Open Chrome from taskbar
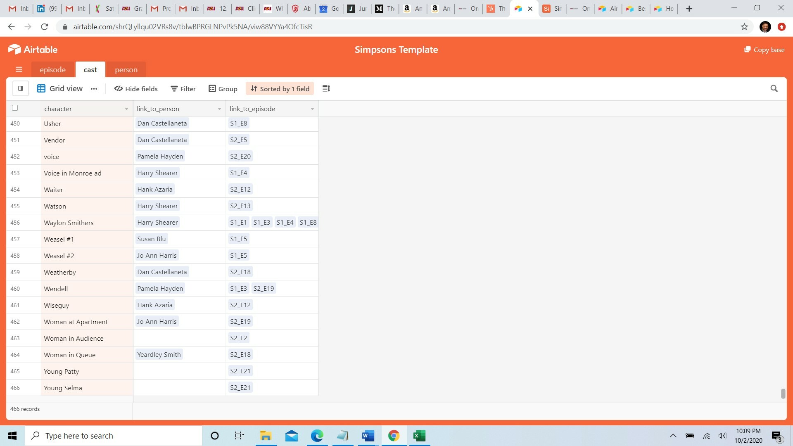 pyautogui.click(x=394, y=436)
